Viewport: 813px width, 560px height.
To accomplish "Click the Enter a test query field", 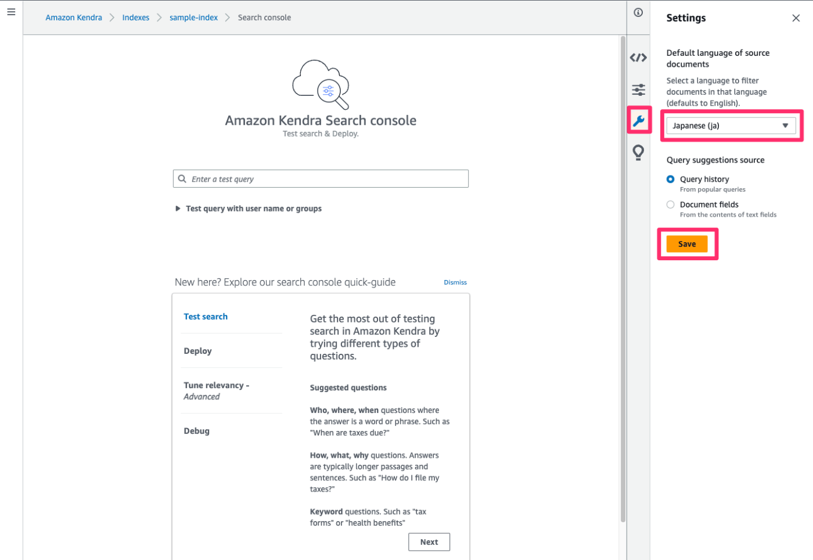I will [x=321, y=179].
